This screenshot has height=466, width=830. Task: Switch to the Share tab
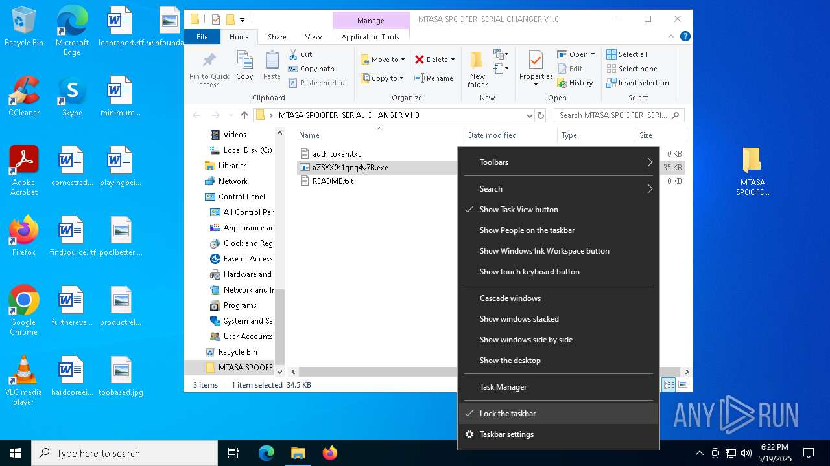[x=277, y=37]
